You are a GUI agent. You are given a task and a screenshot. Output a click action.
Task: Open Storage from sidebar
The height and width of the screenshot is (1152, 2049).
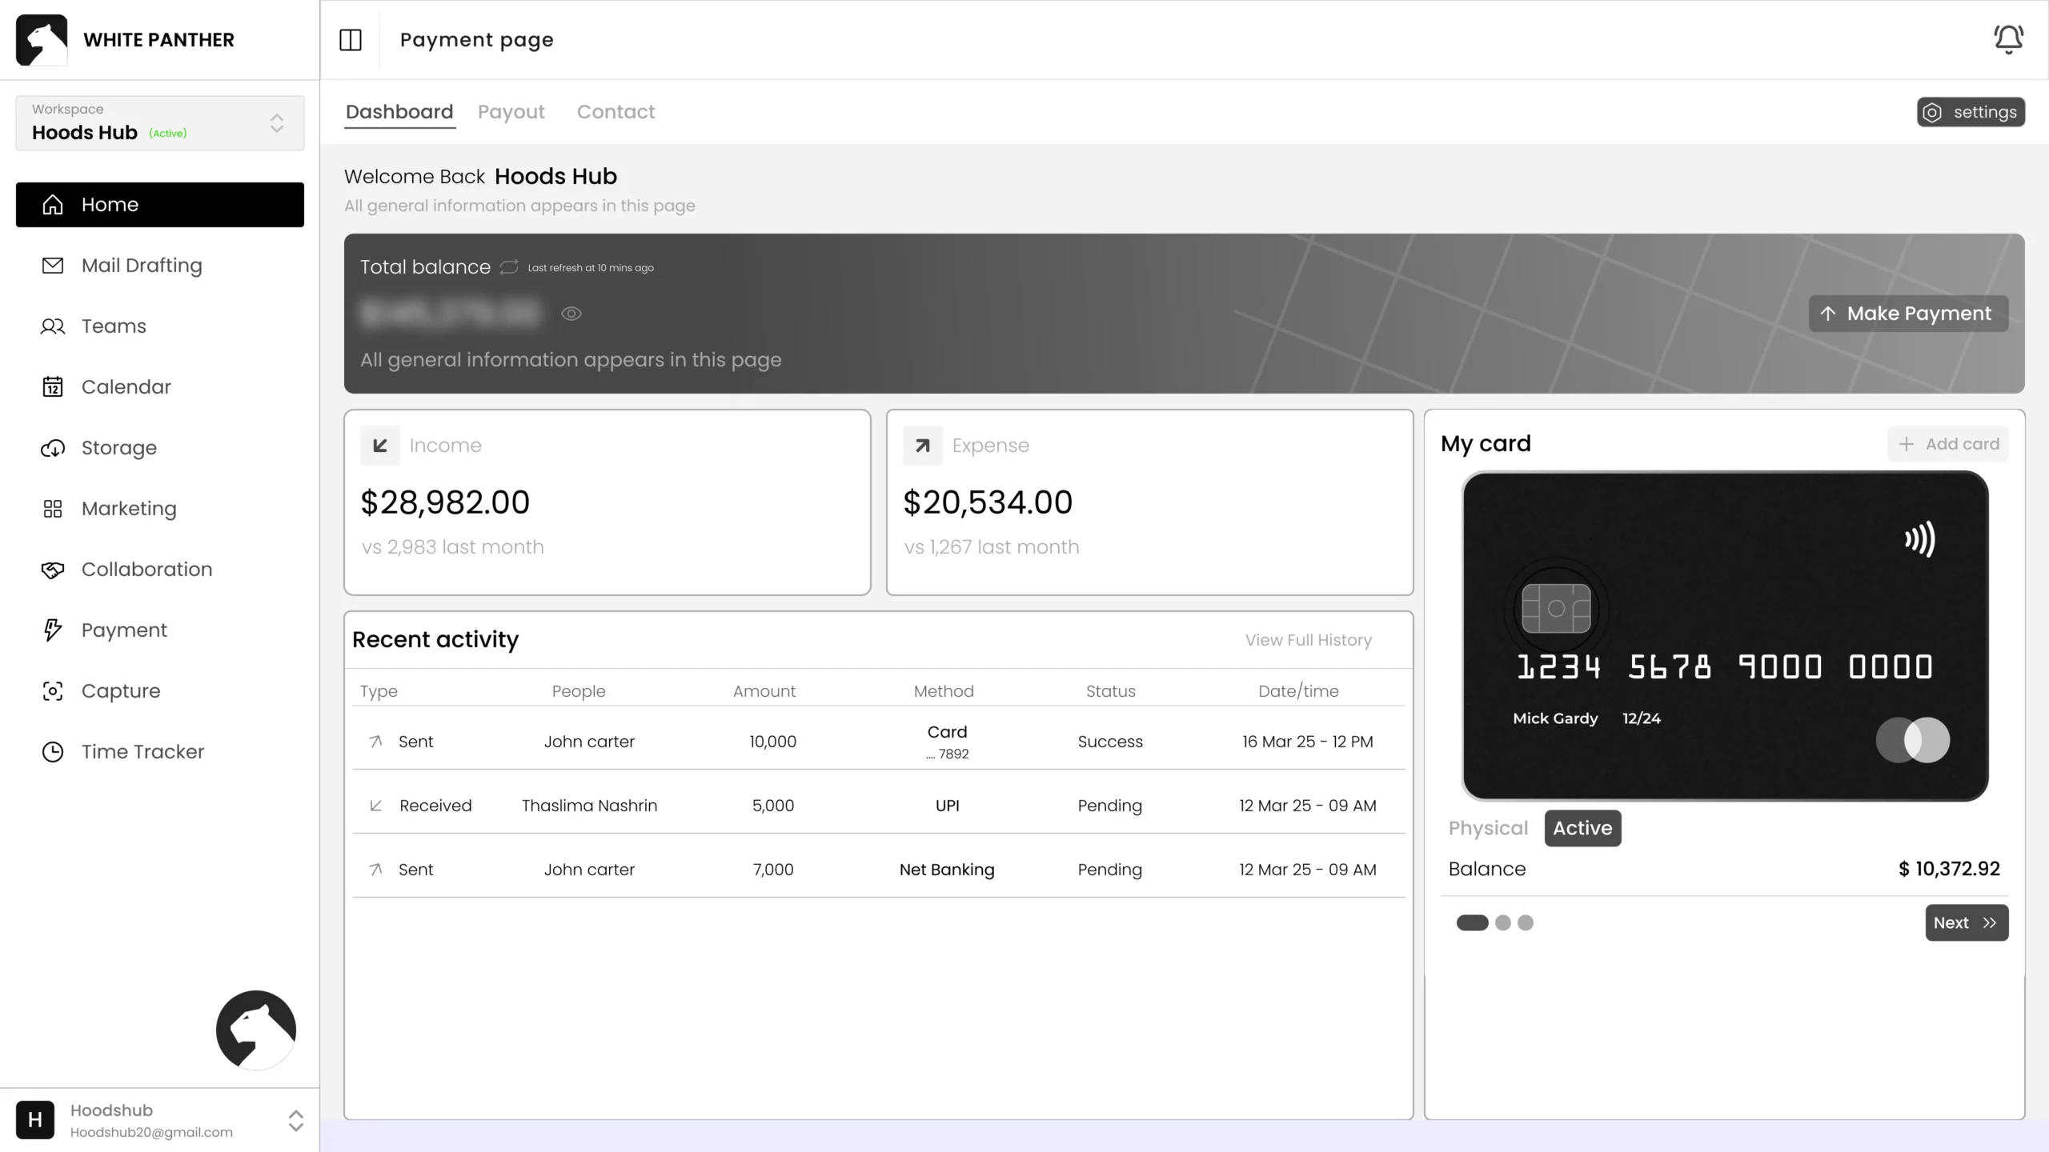(x=118, y=448)
